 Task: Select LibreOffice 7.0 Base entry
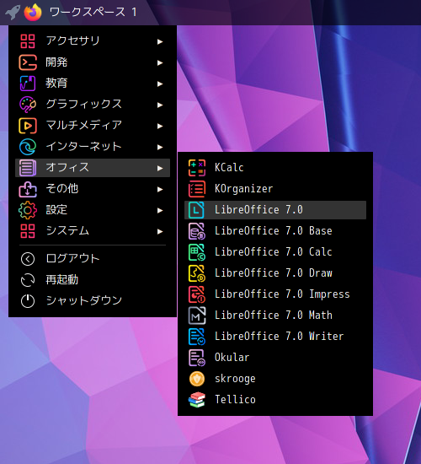point(275,231)
